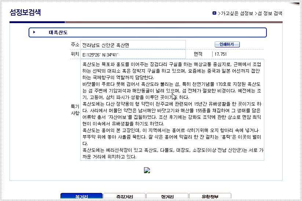Click the 대흑산도 island title
Screen dimensions: 302x201
[58, 32]
